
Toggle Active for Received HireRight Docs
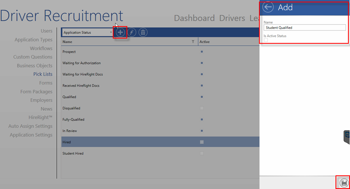202,85
